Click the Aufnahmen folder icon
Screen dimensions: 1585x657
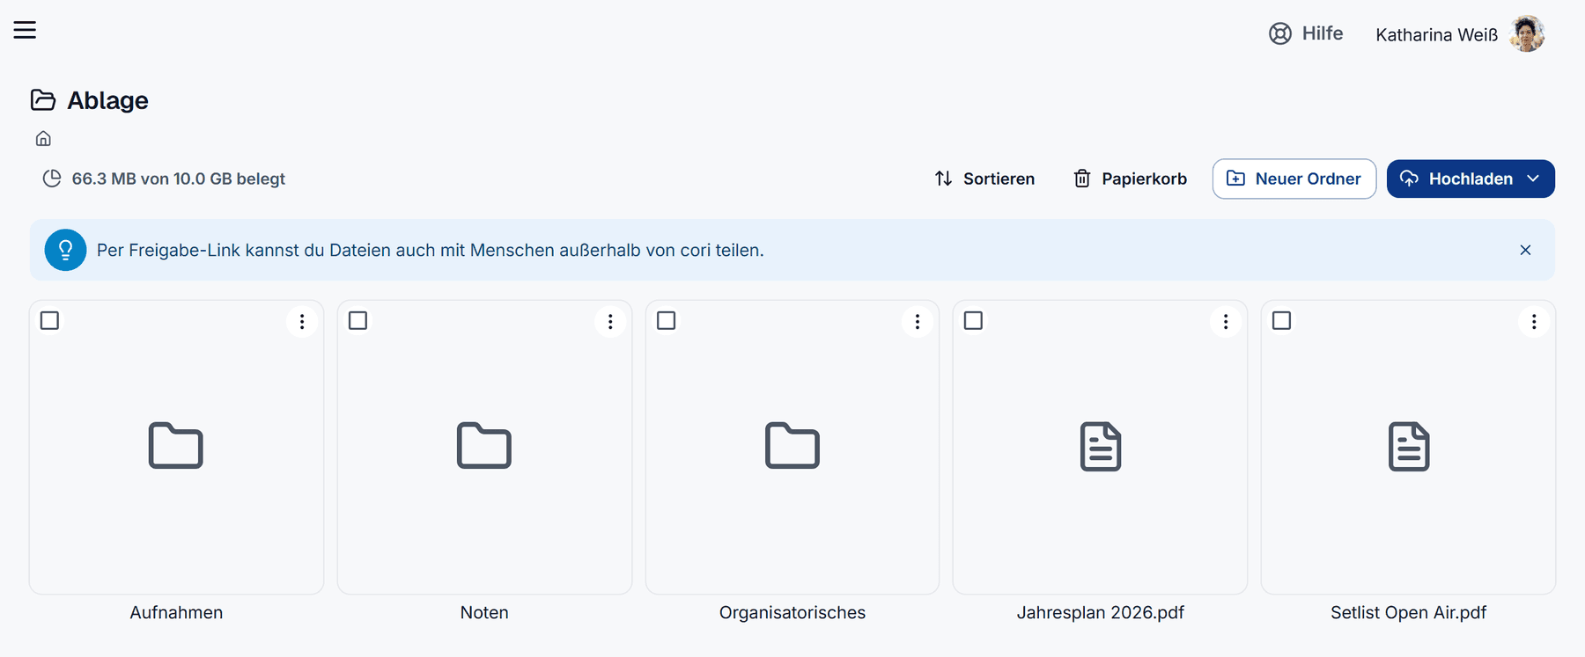pyautogui.click(x=176, y=446)
